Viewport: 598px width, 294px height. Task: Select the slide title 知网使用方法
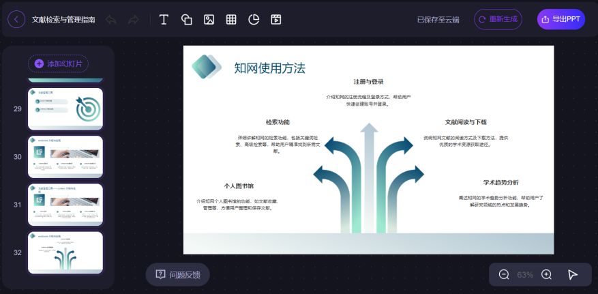click(269, 68)
